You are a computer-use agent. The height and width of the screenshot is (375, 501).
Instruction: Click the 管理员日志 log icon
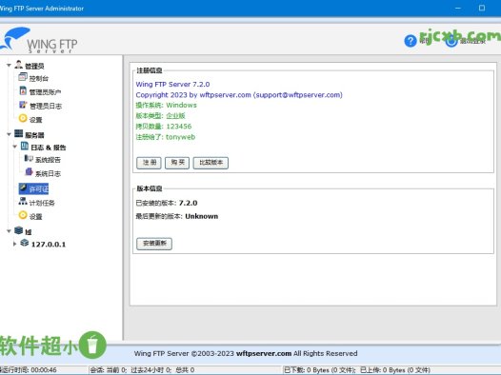click(23, 105)
